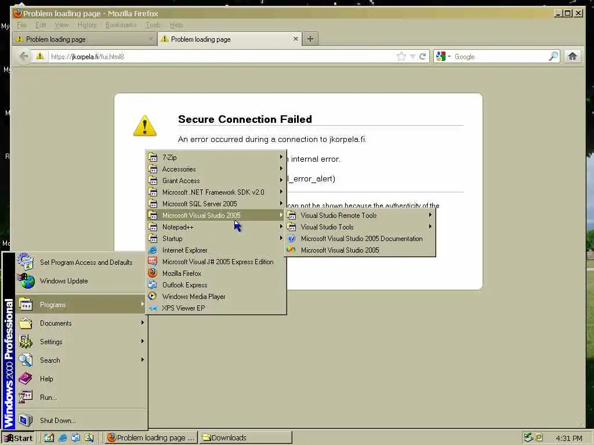
Task: Click Firefox back navigation arrow
Action: pyautogui.click(x=24, y=56)
